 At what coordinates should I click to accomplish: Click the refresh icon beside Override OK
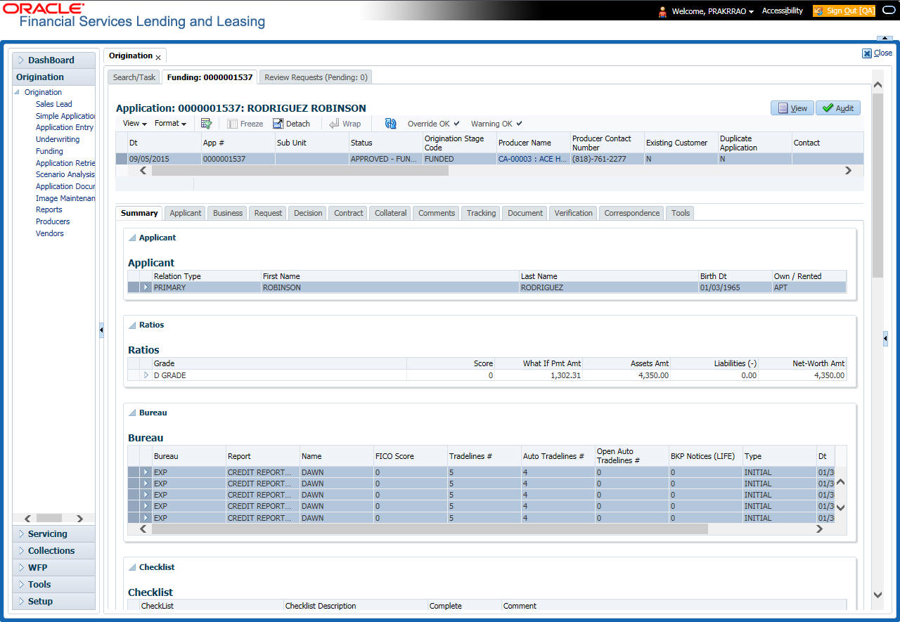(390, 124)
